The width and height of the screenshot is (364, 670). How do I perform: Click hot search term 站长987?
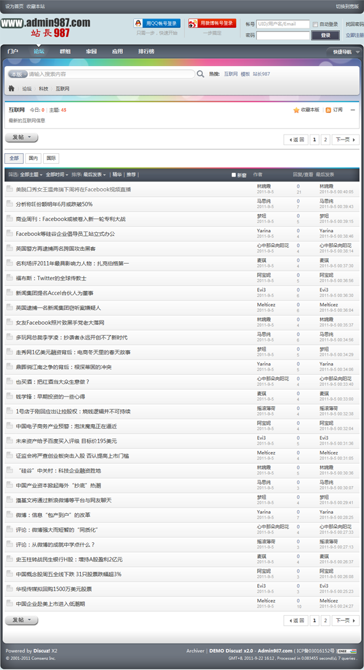[x=261, y=74]
